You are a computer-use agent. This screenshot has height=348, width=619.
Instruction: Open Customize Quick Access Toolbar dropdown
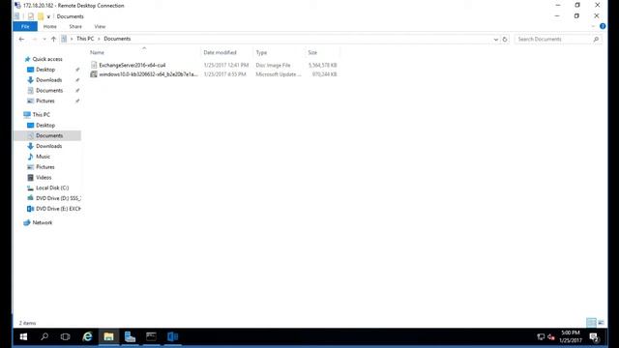48,16
